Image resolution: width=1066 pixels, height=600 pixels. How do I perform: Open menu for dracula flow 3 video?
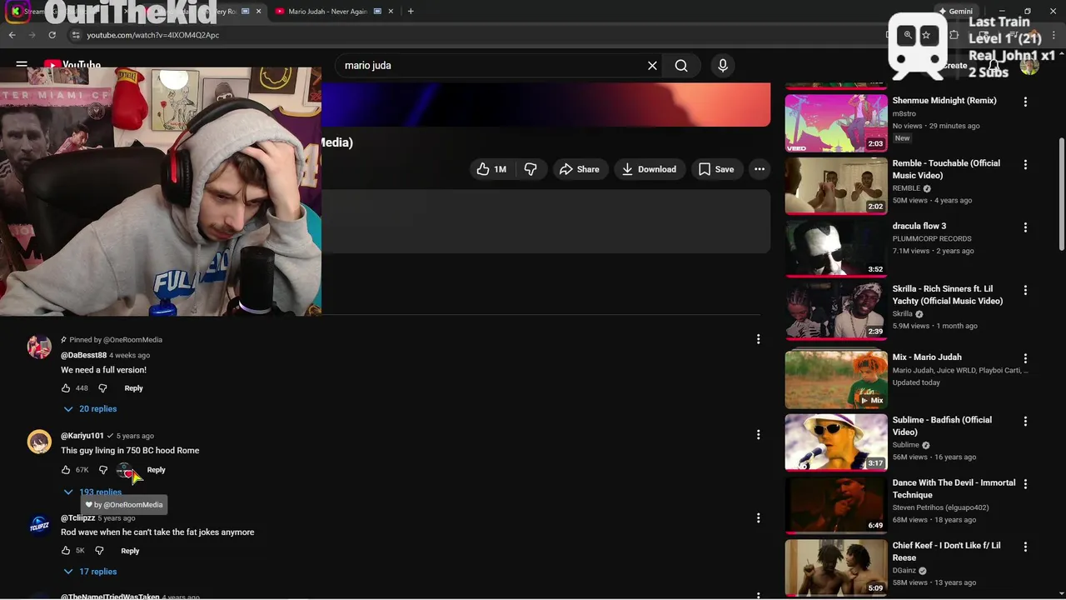click(x=1025, y=227)
